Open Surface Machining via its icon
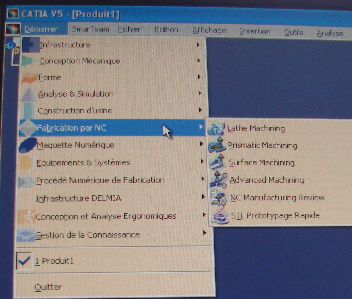352x299 pixels. pyautogui.click(x=218, y=162)
